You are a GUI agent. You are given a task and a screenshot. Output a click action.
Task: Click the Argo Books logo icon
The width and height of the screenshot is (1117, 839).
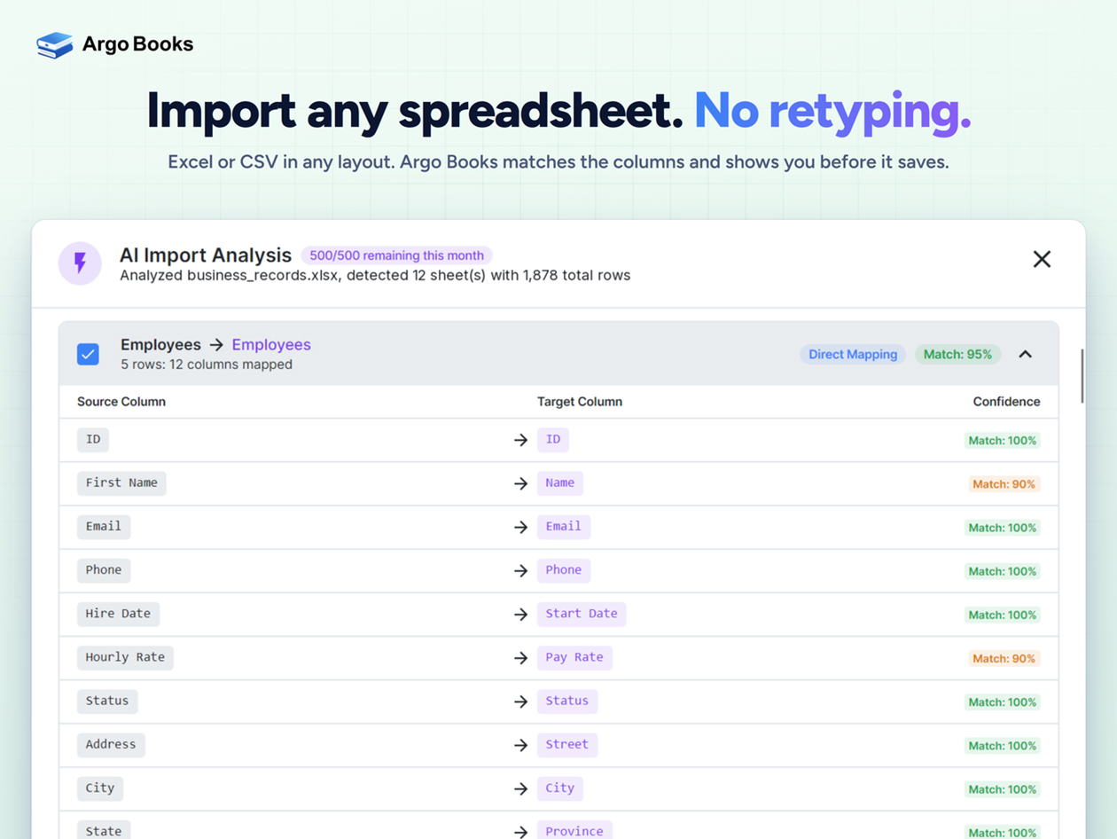coord(55,44)
